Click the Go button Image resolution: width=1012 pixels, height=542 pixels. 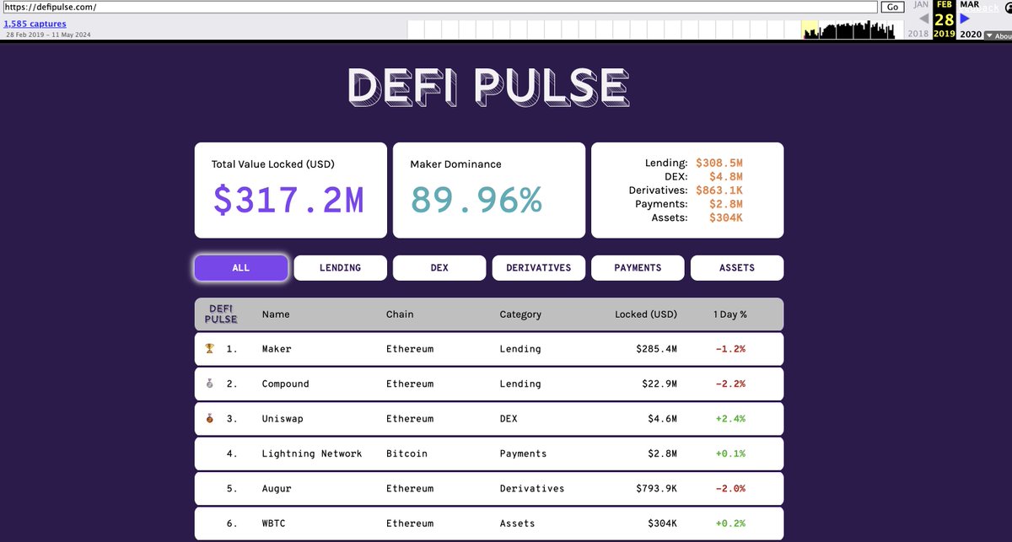892,7
